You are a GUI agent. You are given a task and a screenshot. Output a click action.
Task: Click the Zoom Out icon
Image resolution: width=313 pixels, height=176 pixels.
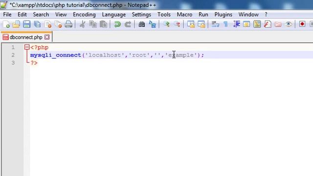[x=177, y=24]
